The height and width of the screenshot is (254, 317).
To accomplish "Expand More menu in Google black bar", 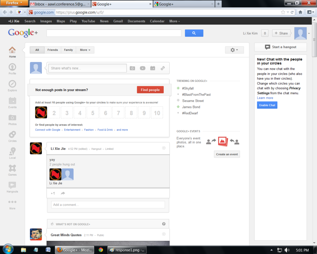I will (175, 21).
